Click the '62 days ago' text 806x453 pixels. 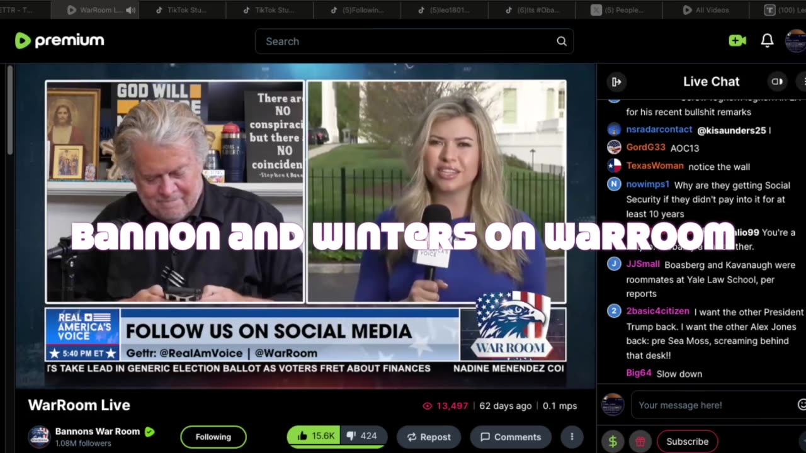(x=506, y=406)
